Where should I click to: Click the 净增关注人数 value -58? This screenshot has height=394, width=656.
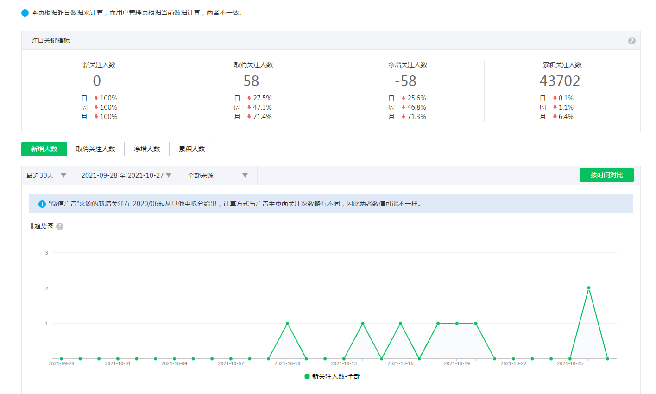(x=405, y=81)
